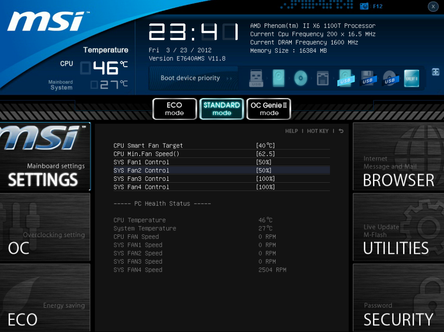The height and width of the screenshot is (332, 444).
Task: Open the UTILITIES Live Update section
Action: point(398,227)
